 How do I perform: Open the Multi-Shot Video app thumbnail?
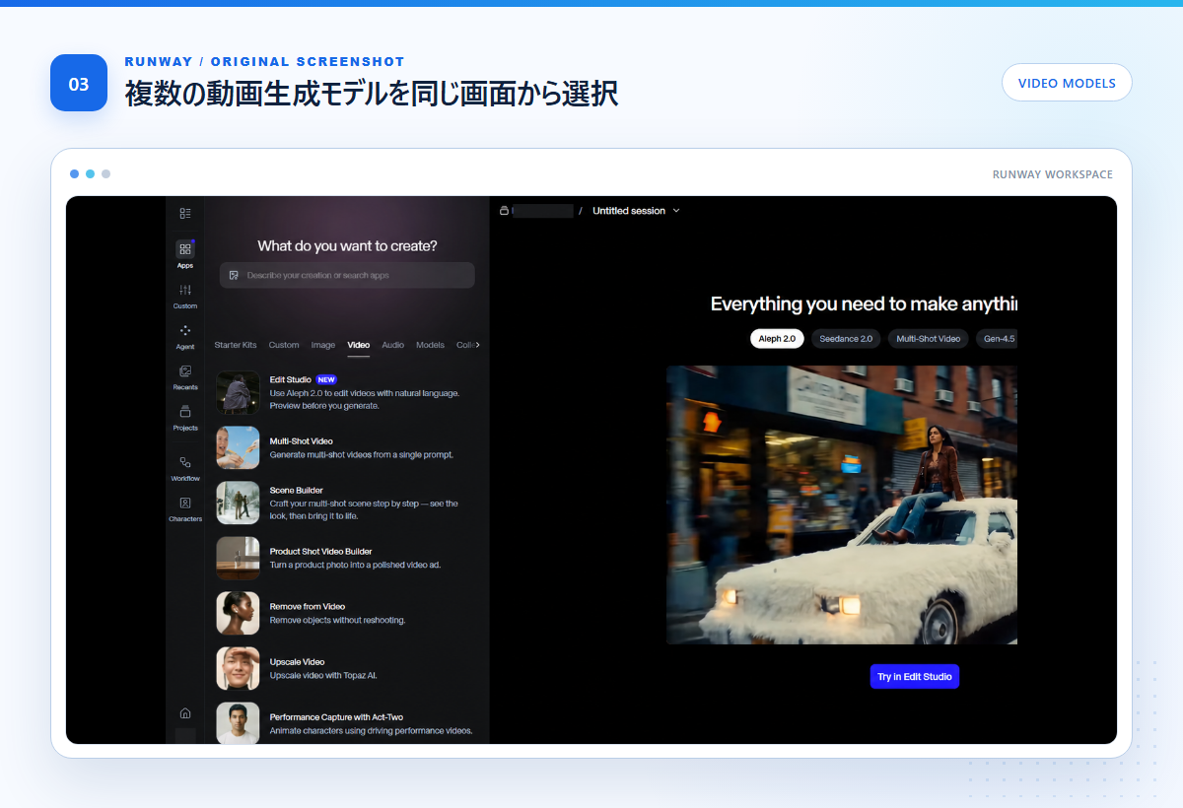pyautogui.click(x=238, y=447)
